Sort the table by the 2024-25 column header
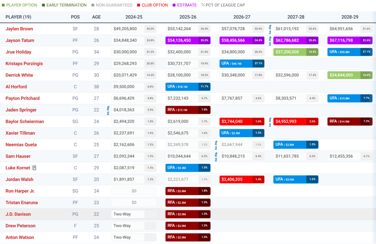The width and height of the screenshot is (376, 244). click(x=134, y=17)
